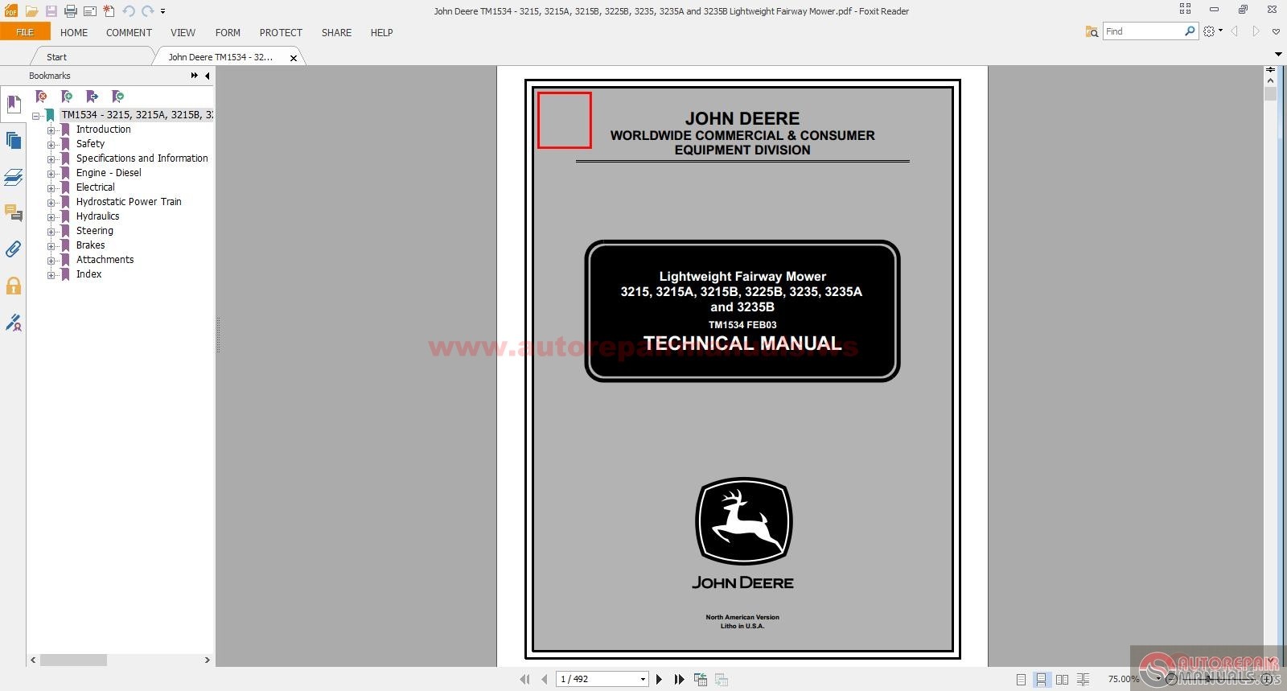Click the orange FILE button

25,32
